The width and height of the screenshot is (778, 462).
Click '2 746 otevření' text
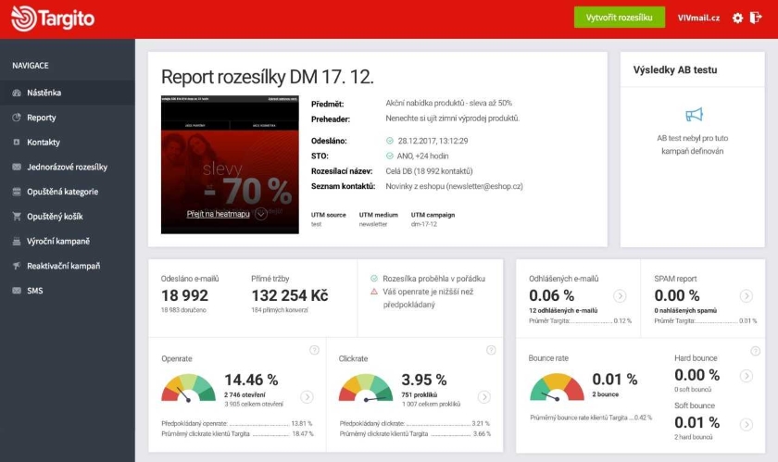245,395
